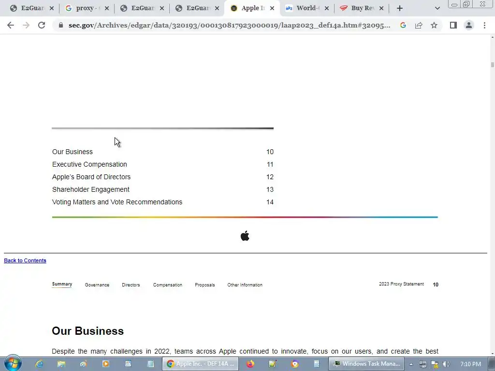Open Firefox from the taskbar
Viewport: 495px width, 371px height.
[250, 364]
